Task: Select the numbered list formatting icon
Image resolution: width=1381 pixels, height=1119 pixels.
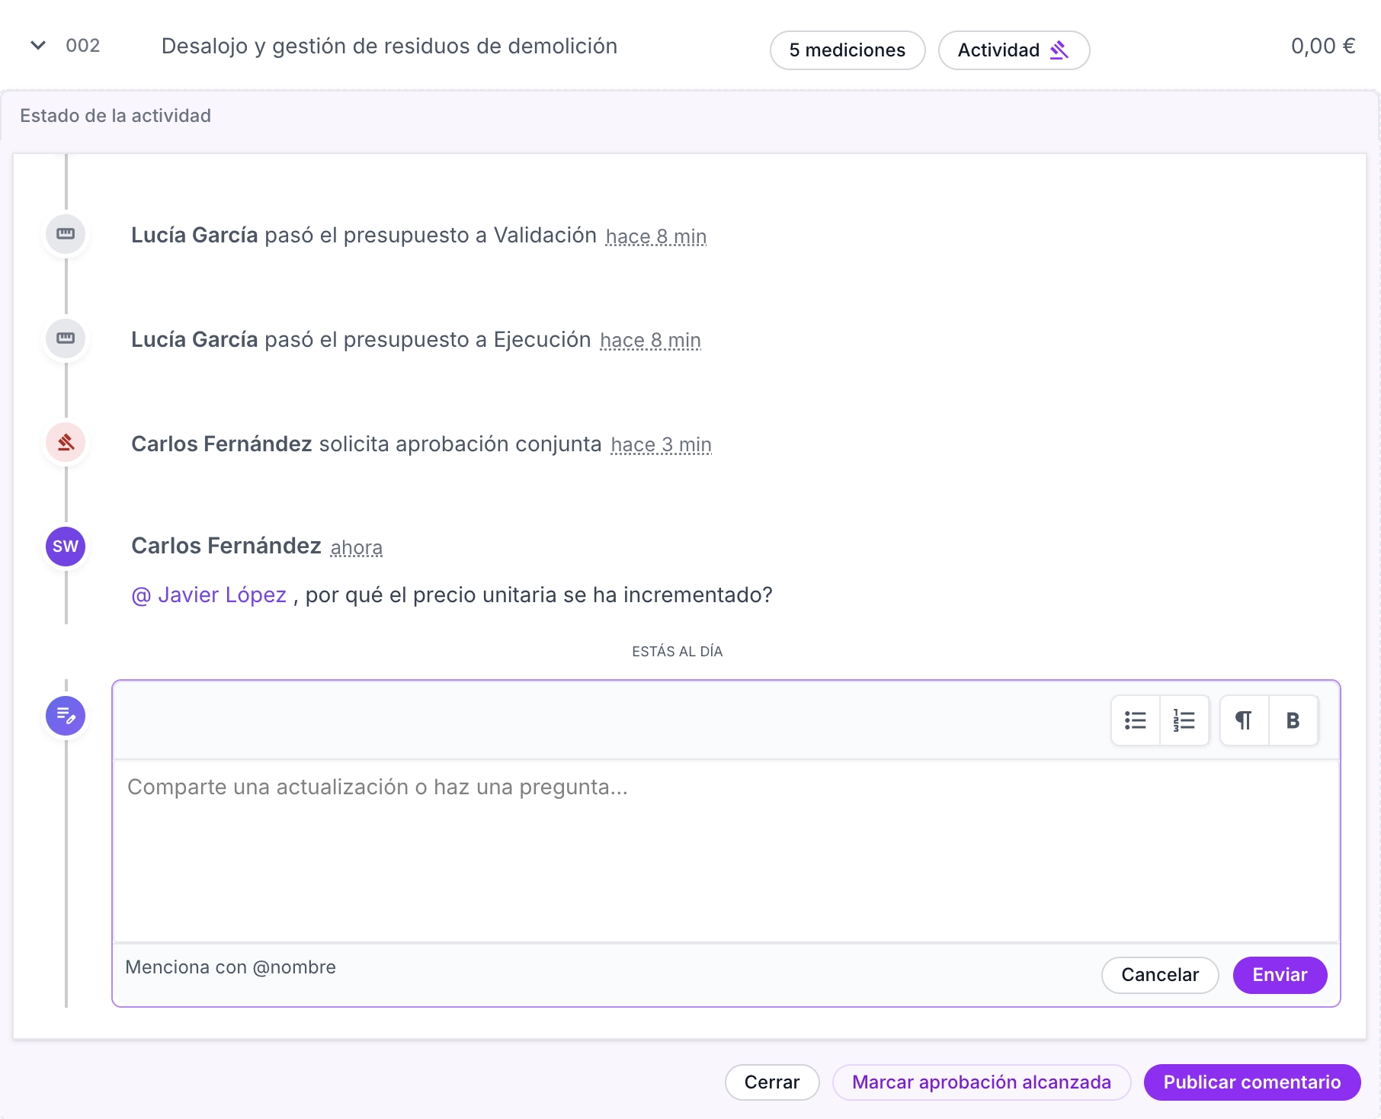Action: pos(1183,720)
